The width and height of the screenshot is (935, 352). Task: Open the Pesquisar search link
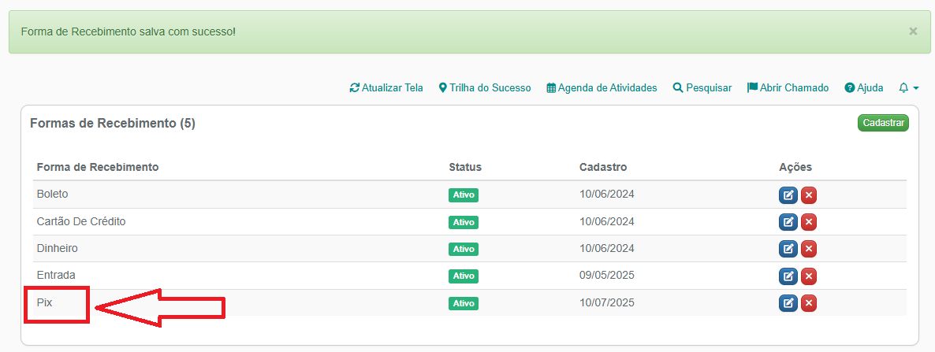(702, 88)
